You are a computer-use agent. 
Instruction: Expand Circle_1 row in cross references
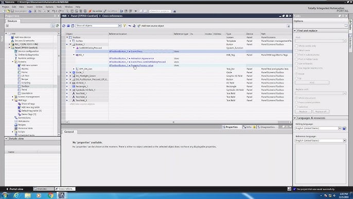tap(70, 72)
